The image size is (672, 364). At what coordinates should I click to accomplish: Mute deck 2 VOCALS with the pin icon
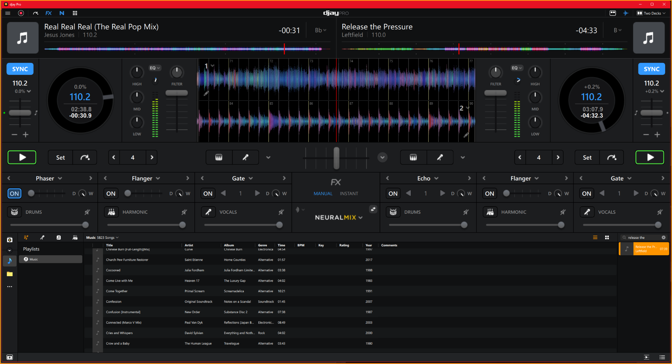coord(660,212)
